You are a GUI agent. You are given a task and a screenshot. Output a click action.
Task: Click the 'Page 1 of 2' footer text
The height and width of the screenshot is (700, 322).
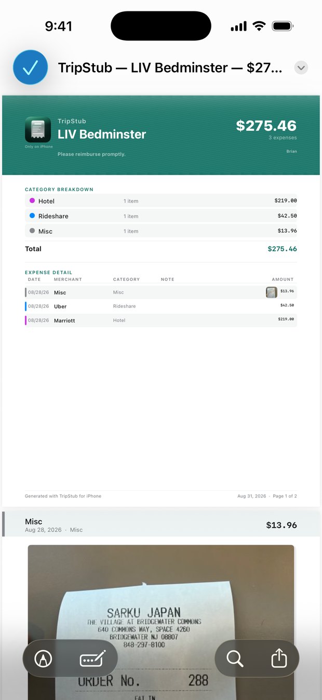285,496
